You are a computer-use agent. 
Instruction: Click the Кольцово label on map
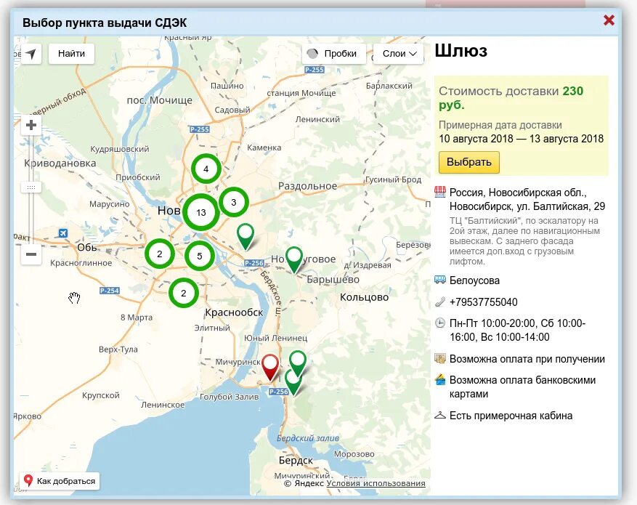(x=364, y=297)
